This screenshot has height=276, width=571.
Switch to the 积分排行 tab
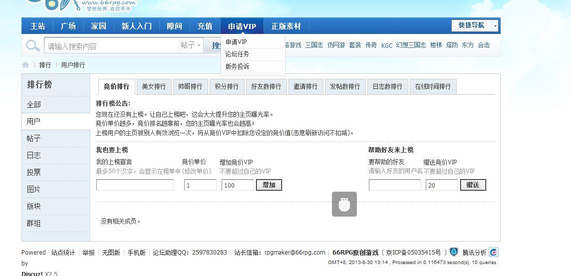click(227, 87)
